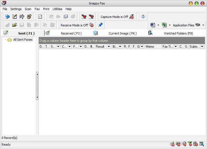This screenshot has width=207, height=149.
Task: Open the Excel icon dropdown arrow
Action: coord(170,25)
